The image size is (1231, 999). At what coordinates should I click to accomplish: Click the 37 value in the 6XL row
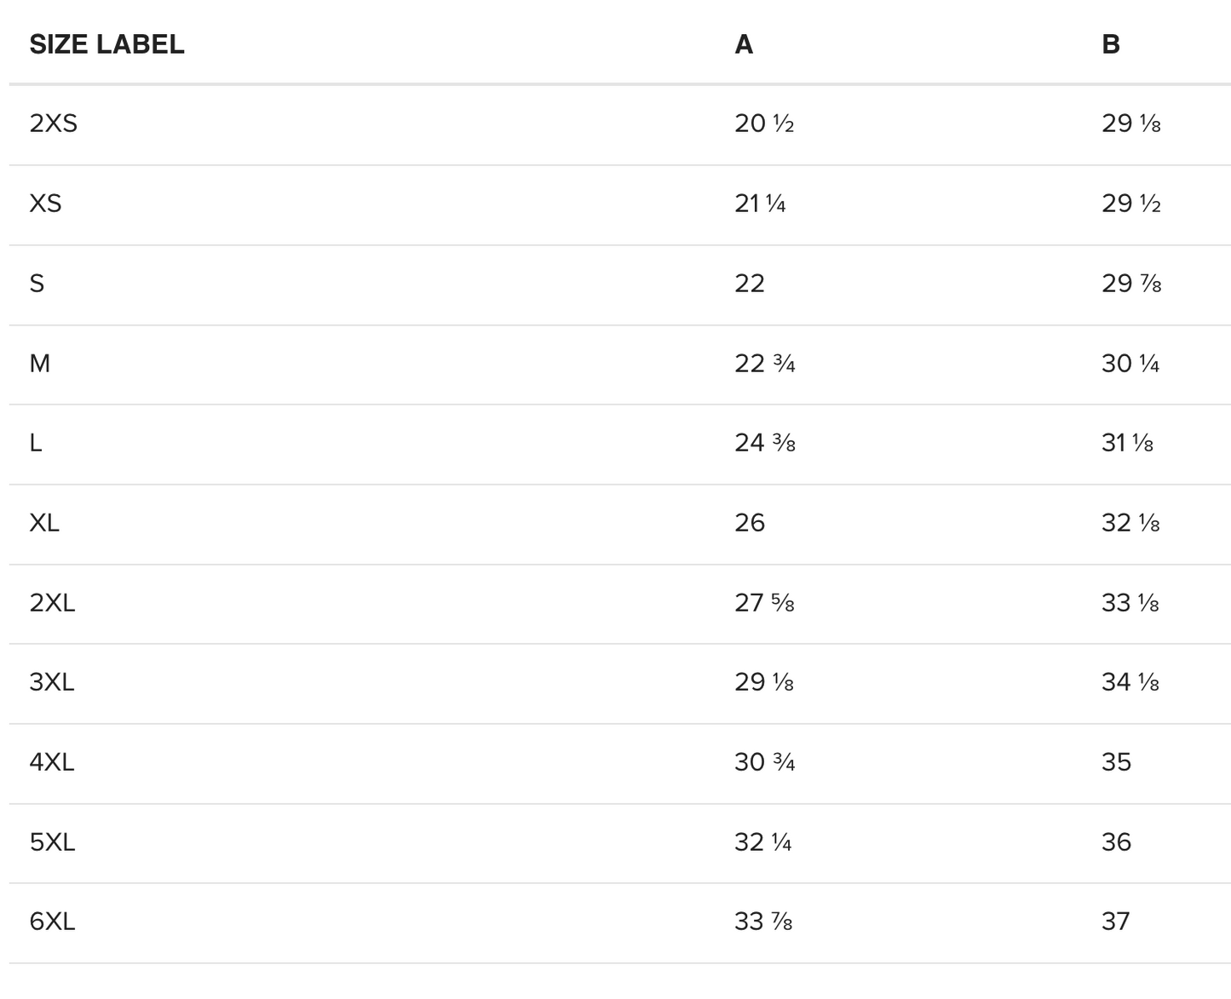(1116, 921)
